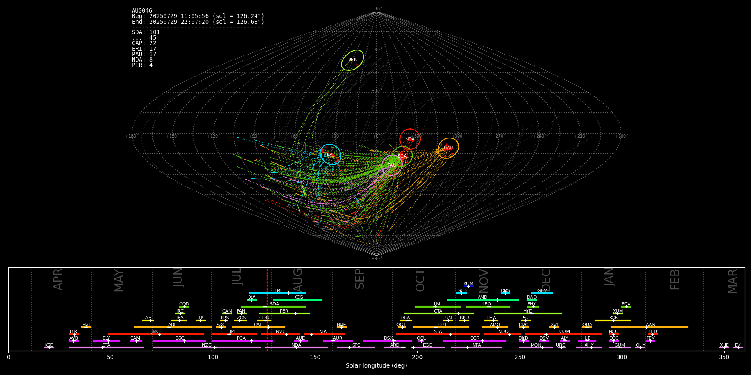Click the End: 20250729 22:07:20 line
Screen dimensions: 751x375
tap(198, 22)
